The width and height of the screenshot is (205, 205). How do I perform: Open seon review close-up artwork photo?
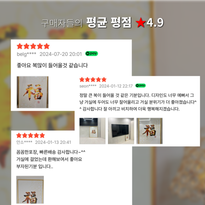pos(150,131)
